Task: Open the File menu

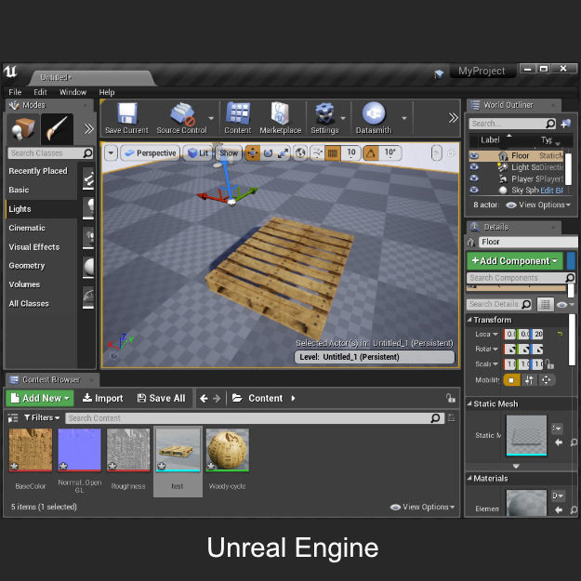Action: click(x=15, y=92)
